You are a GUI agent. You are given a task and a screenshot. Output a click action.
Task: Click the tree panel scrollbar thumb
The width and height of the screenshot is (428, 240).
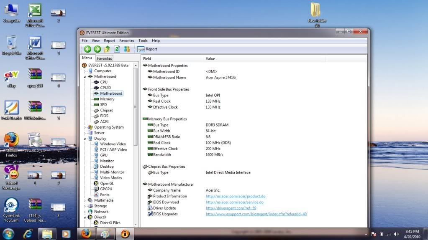click(136, 107)
